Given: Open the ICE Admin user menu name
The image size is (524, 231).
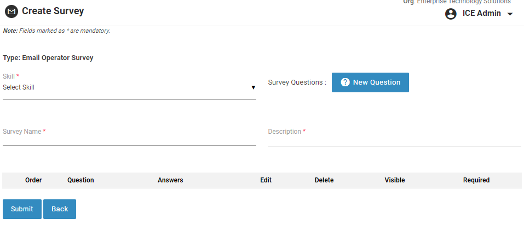Looking at the screenshot, I should point(481,14).
